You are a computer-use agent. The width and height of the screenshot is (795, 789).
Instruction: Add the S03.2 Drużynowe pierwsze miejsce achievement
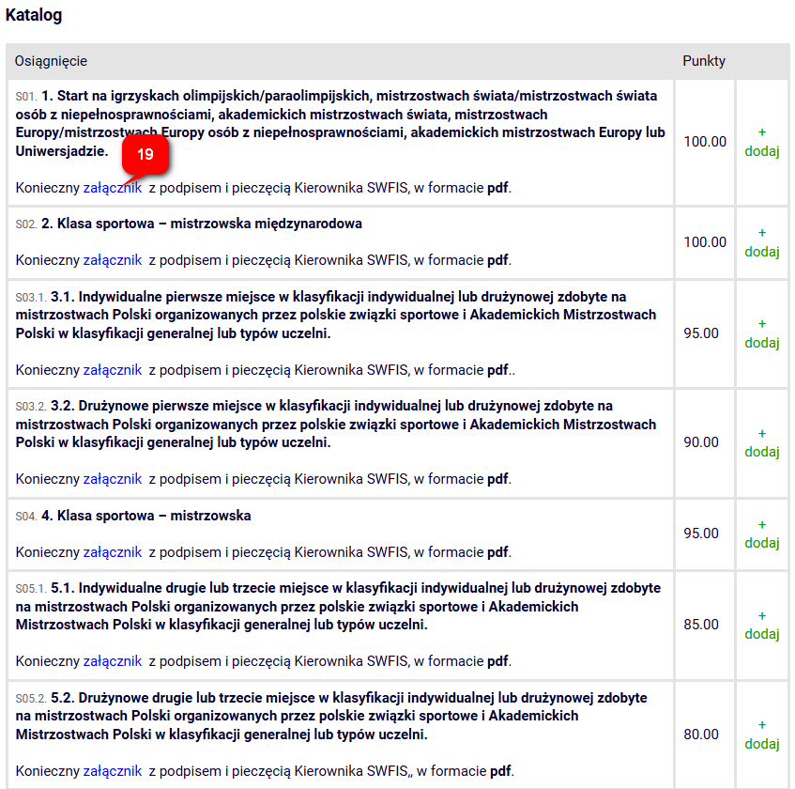[761, 443]
